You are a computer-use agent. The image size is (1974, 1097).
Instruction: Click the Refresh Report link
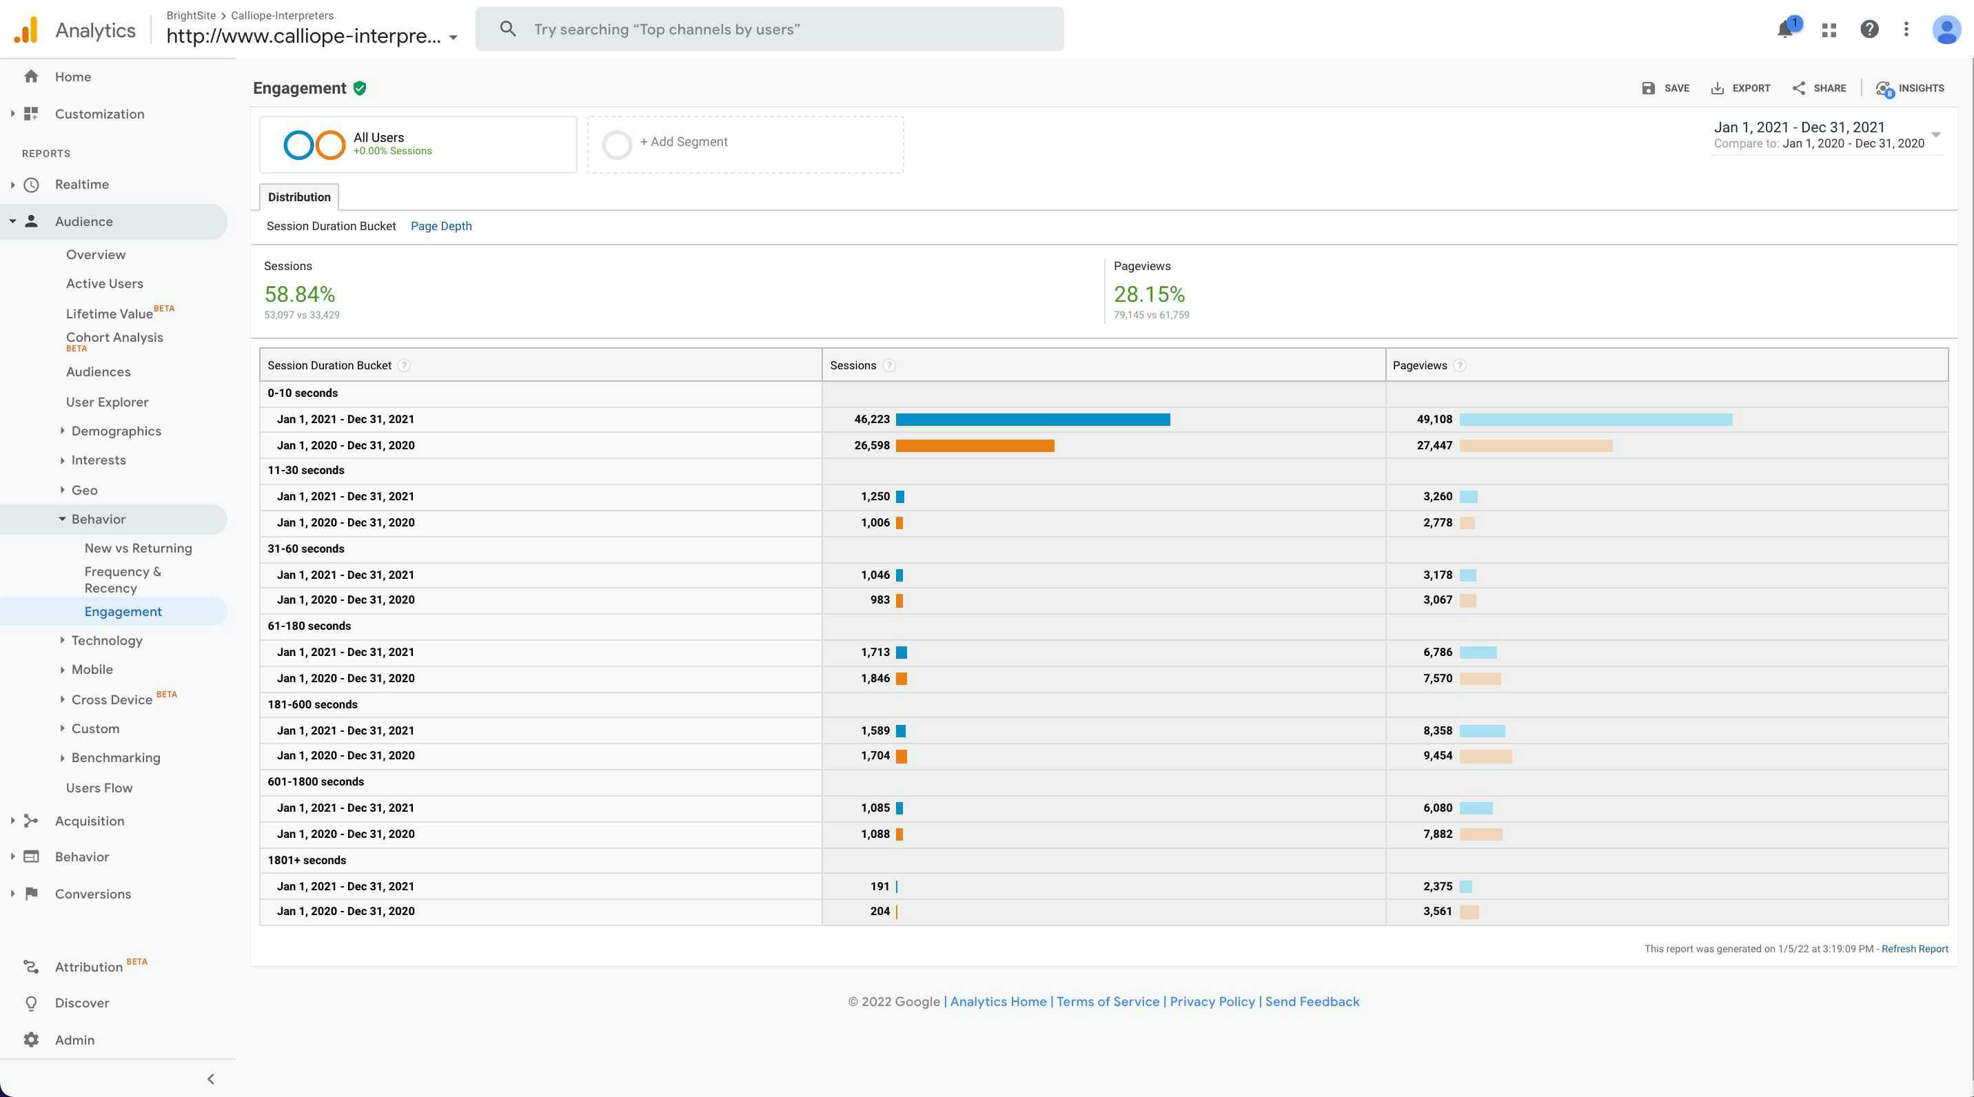click(x=1914, y=948)
